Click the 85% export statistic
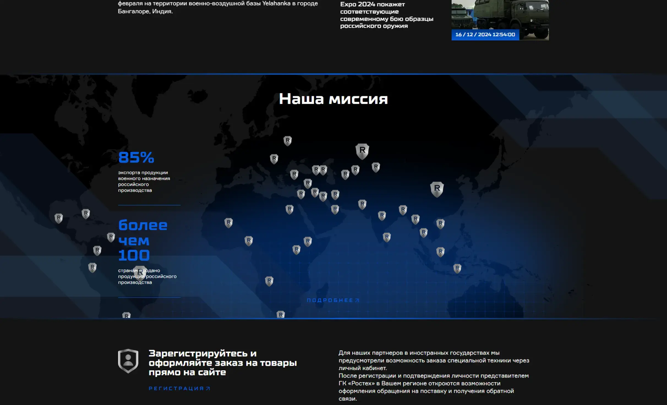Image resolution: width=667 pixels, height=405 pixels. click(x=136, y=157)
